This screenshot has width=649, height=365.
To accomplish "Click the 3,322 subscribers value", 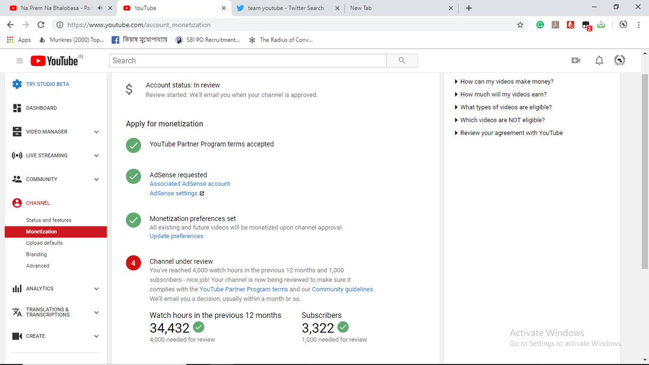I will [x=318, y=328].
